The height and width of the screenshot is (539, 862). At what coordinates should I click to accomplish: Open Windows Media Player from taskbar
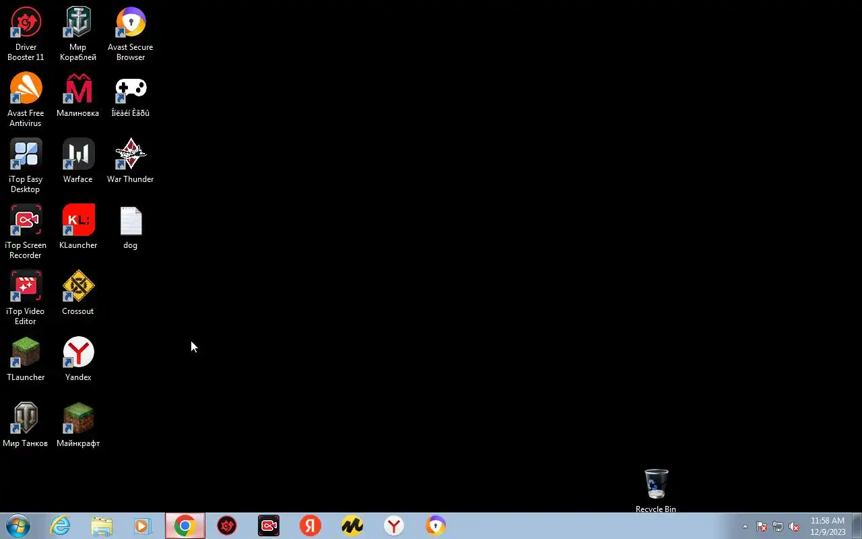pyautogui.click(x=143, y=526)
